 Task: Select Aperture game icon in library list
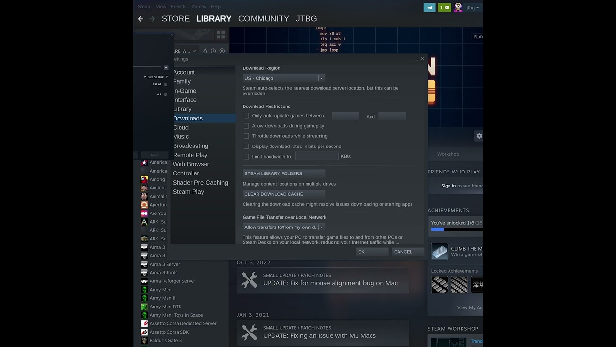[x=144, y=205]
